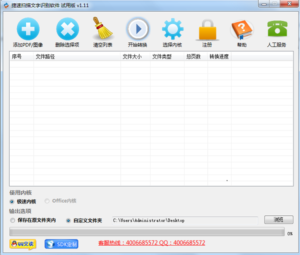Click the 输出选项 section label
The width and height of the screenshot is (300, 255).
pos(20,211)
